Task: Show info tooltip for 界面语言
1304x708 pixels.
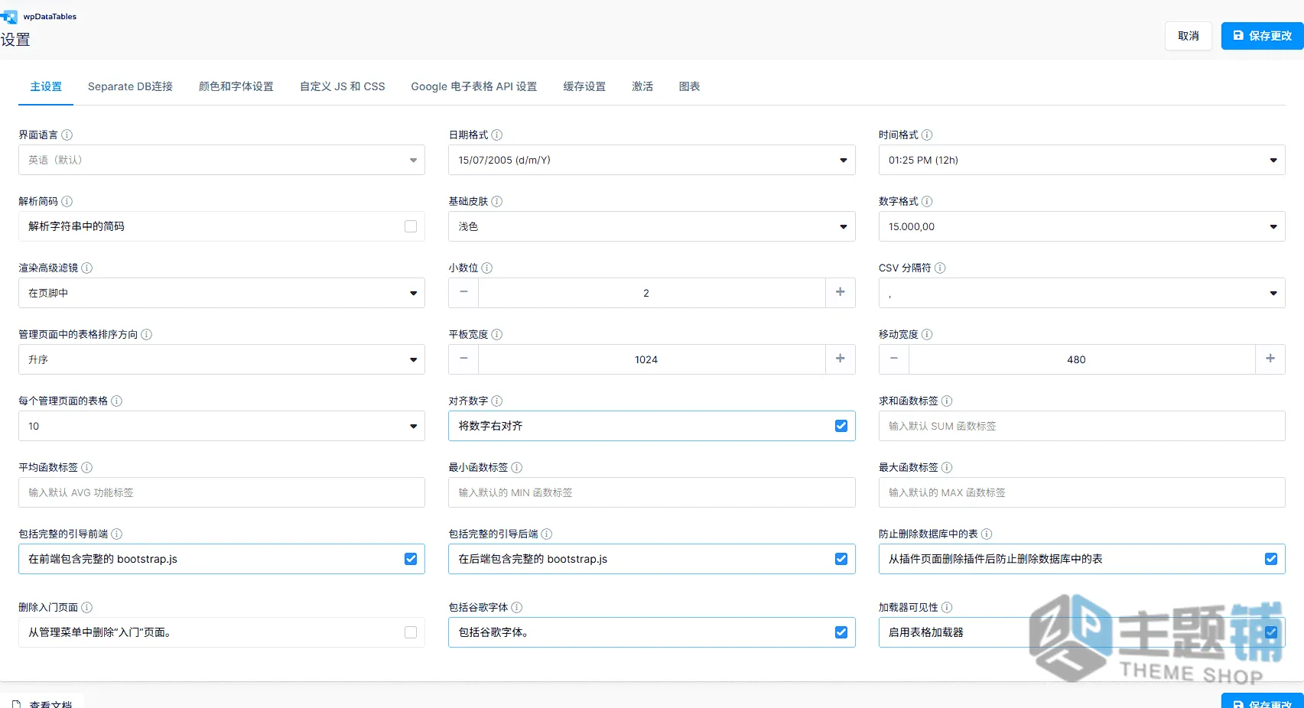Action: tap(67, 135)
